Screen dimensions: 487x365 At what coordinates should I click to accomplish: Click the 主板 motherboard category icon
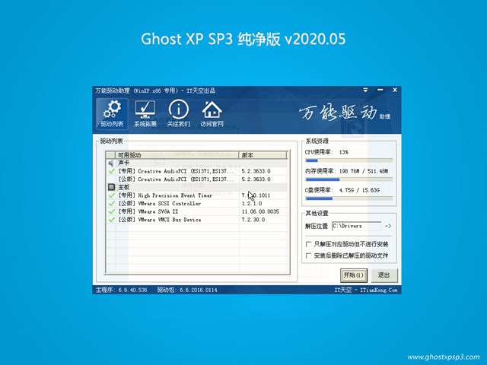pos(111,187)
